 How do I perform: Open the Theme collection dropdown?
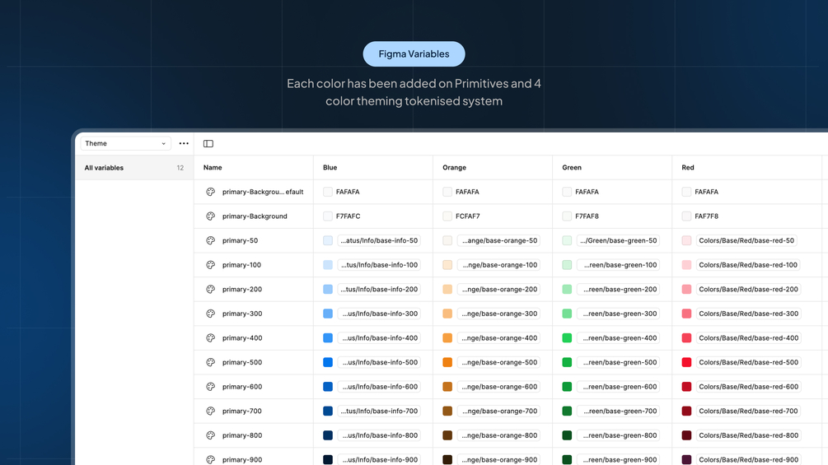click(125, 143)
